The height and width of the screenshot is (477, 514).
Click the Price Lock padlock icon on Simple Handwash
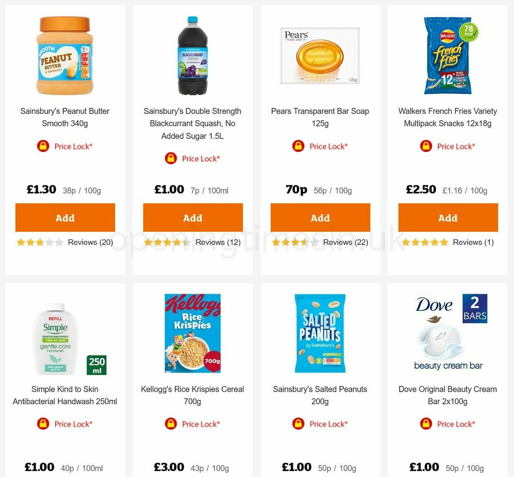click(x=44, y=424)
